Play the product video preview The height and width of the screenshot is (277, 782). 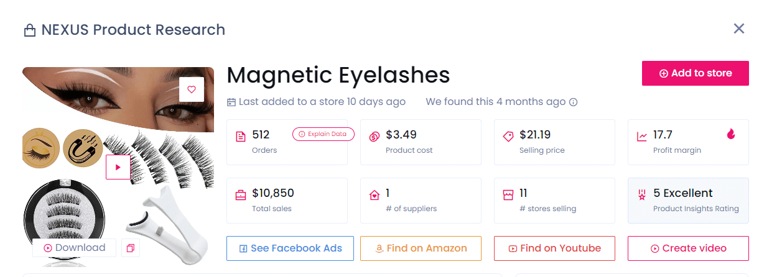click(x=118, y=167)
